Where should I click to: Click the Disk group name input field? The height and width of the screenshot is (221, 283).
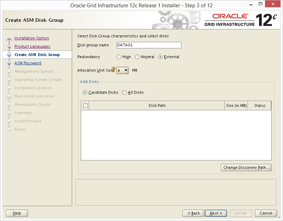click(x=149, y=45)
